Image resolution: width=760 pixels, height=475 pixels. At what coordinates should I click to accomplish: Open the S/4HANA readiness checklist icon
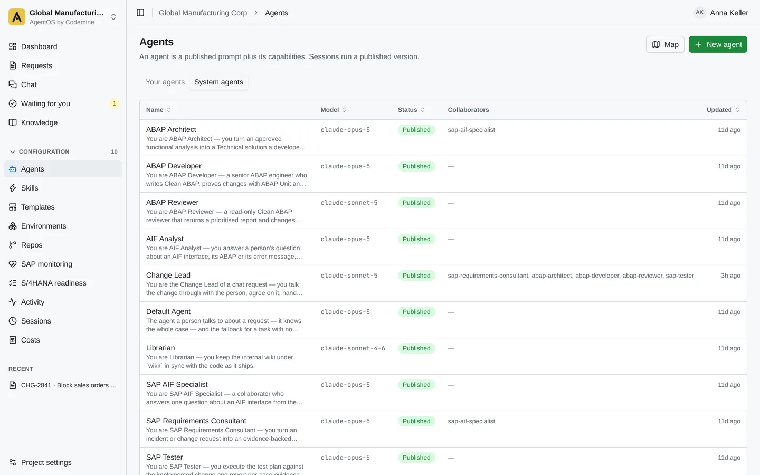coord(13,283)
